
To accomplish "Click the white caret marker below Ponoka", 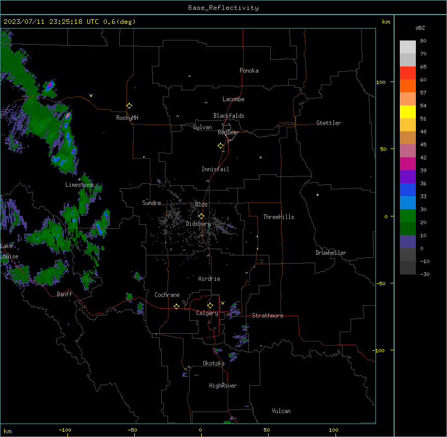I will 189,76.
